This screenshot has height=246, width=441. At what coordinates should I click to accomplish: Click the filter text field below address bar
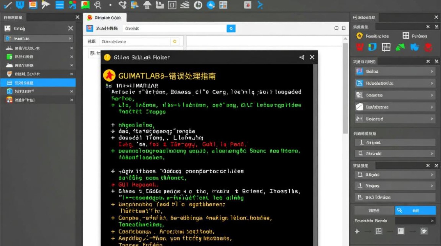pos(135,42)
